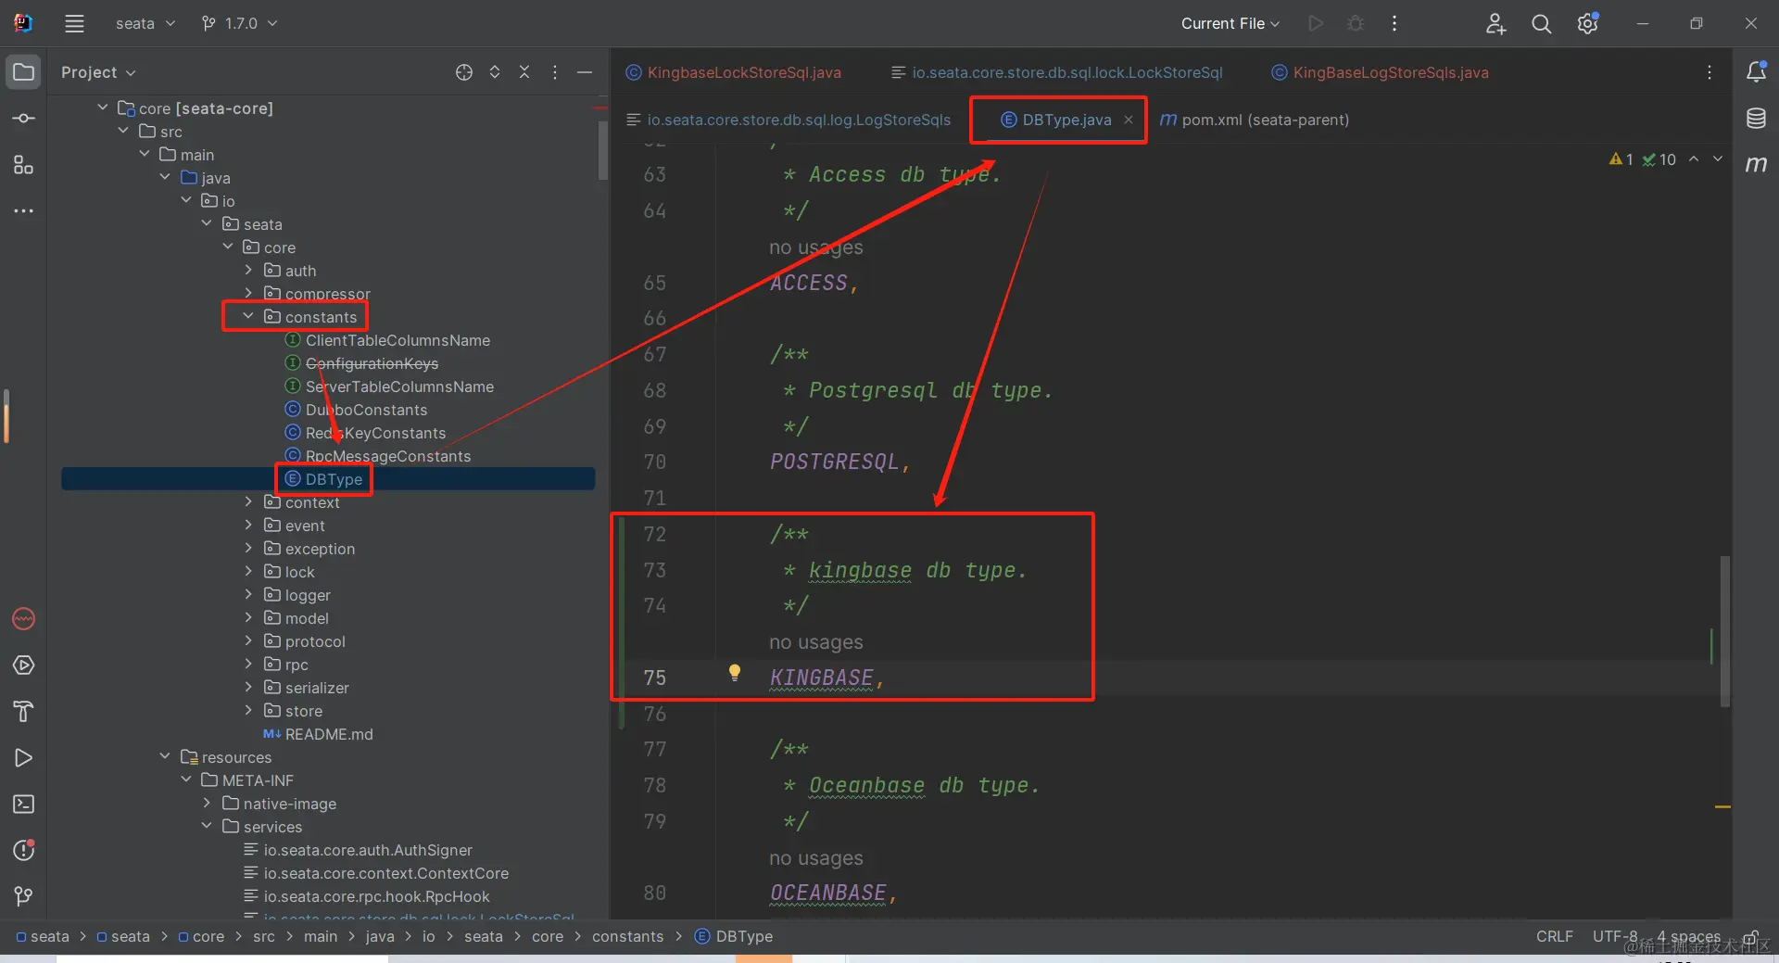Open IDE settings gear
Viewport: 1779px width, 963px height.
[1588, 24]
